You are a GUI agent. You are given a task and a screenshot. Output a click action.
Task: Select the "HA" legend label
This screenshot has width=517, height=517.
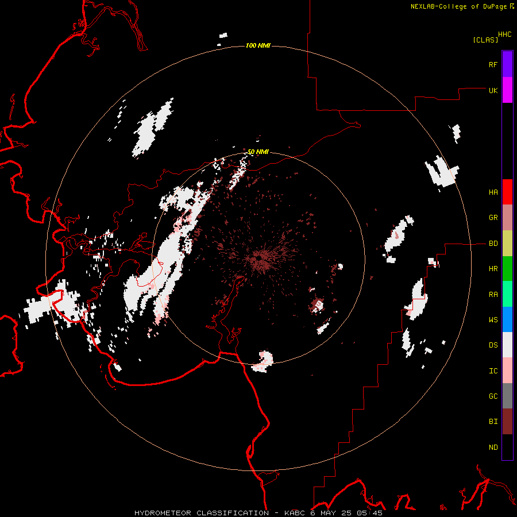coord(493,192)
